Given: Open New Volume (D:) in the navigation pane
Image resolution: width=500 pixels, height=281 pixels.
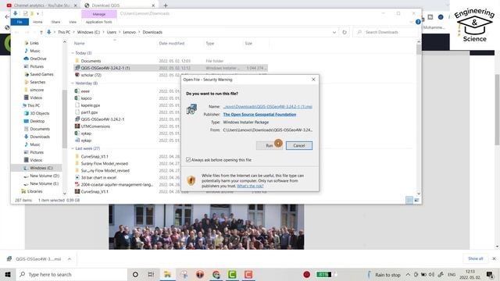Looking at the screenshot, I should pos(45,176).
